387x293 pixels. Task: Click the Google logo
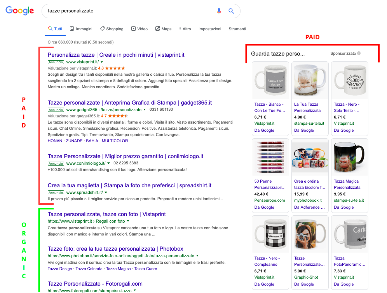click(19, 10)
